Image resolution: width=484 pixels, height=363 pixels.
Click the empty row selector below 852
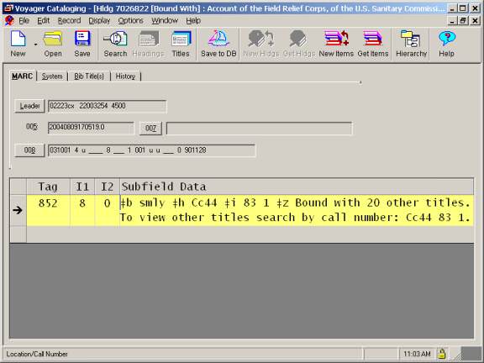(18, 234)
